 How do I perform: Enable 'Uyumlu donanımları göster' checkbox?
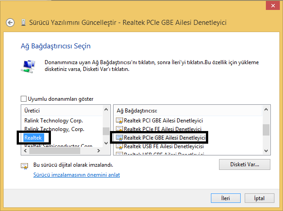click(23, 98)
